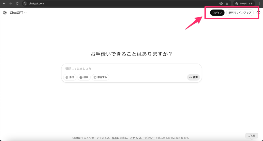Enable the 検索 globe option
This screenshot has width=263, height=141.
[84, 77]
